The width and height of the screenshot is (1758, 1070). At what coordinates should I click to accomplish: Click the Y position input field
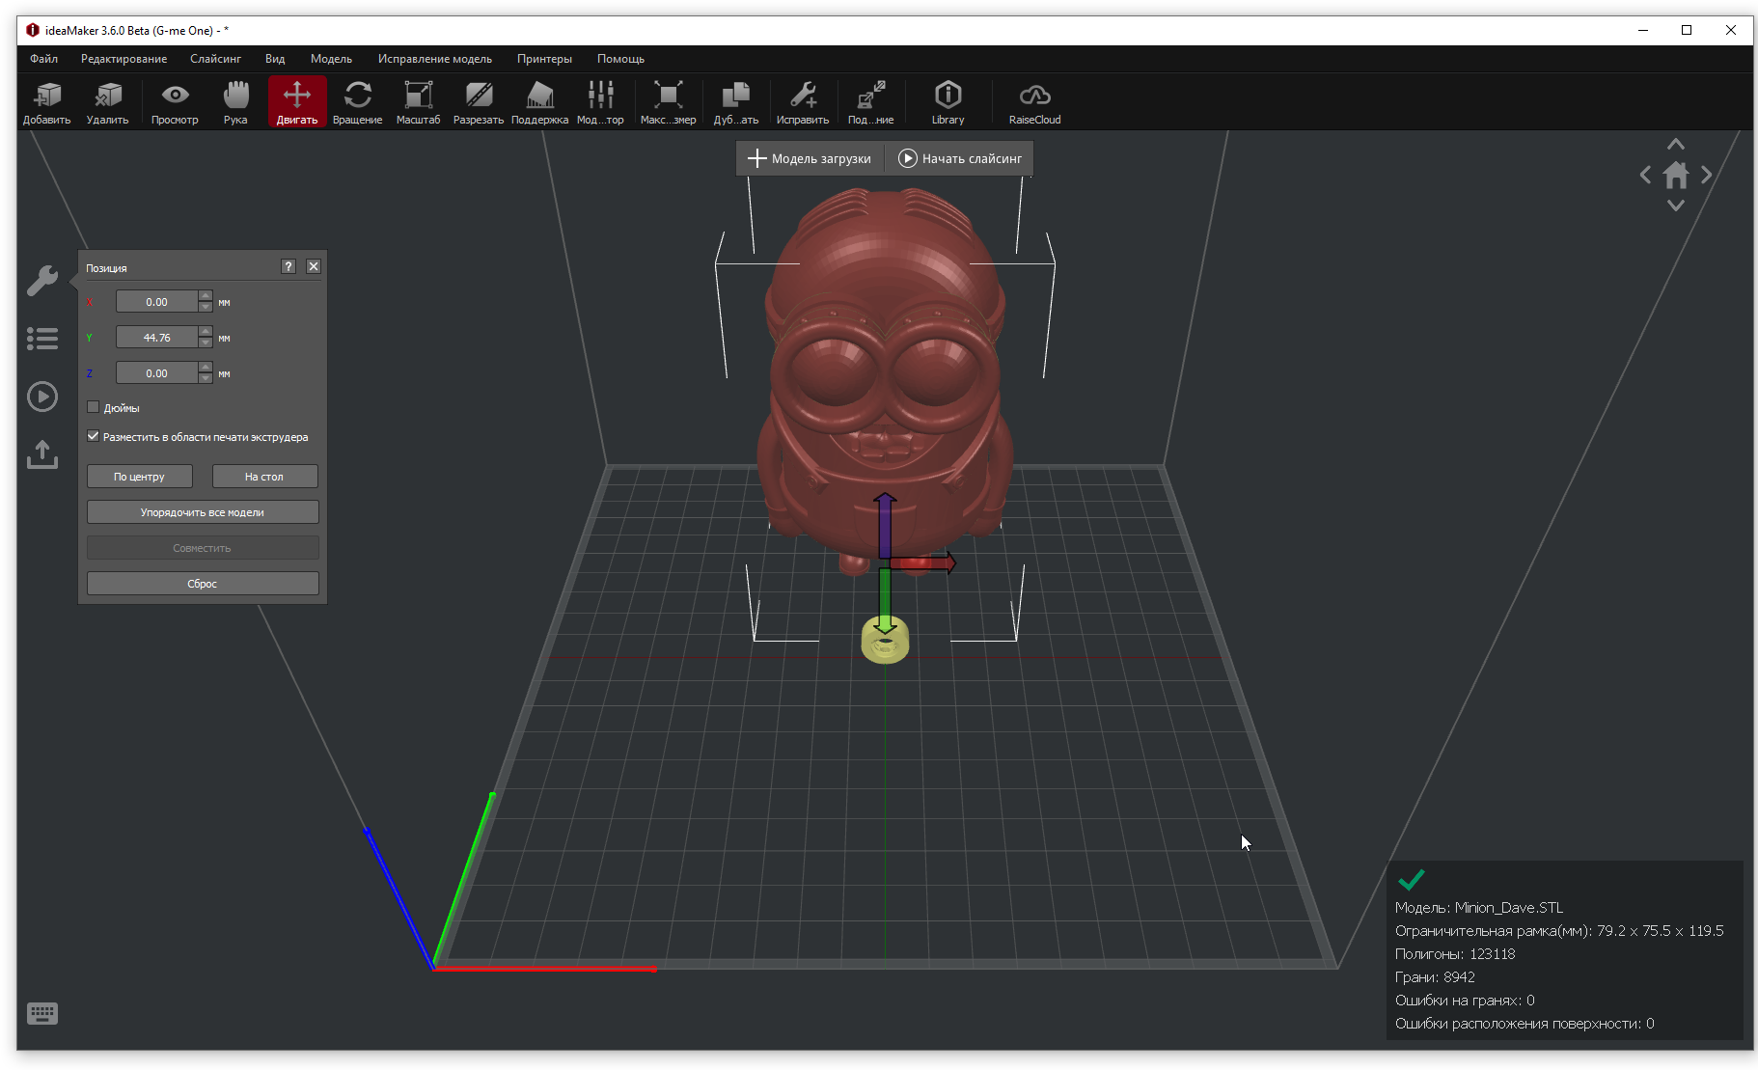(157, 338)
